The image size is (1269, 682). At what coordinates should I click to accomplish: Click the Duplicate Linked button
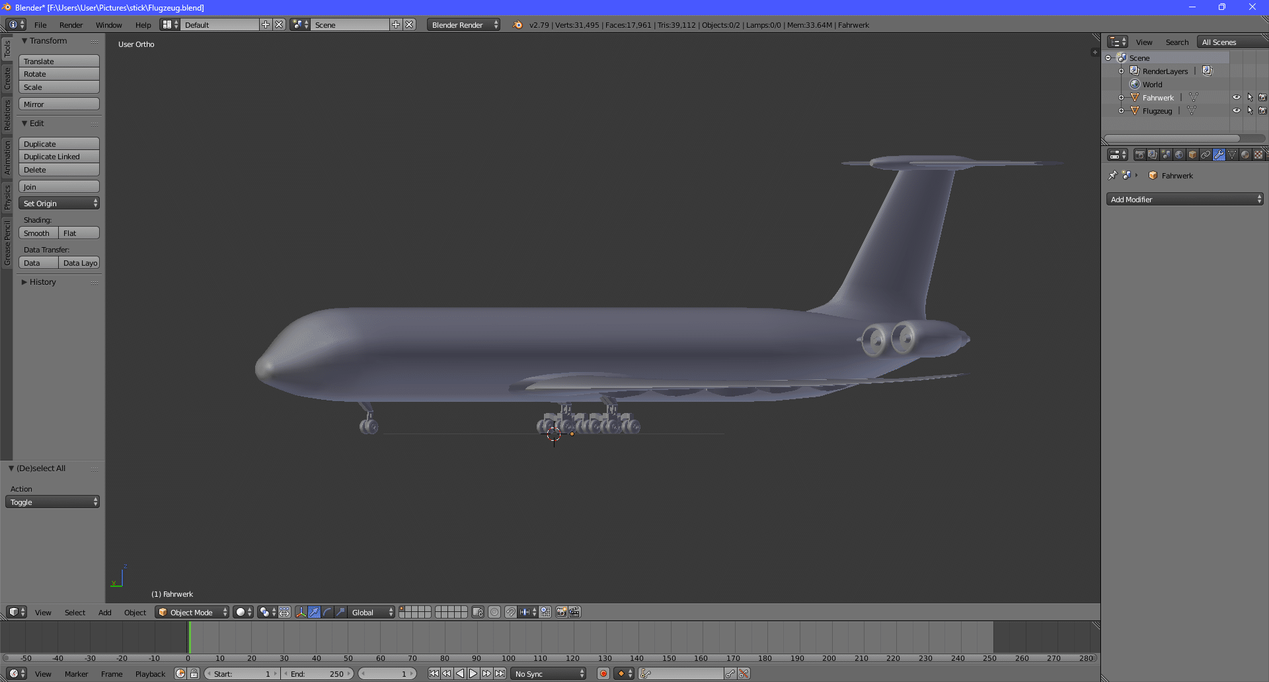[x=59, y=157]
